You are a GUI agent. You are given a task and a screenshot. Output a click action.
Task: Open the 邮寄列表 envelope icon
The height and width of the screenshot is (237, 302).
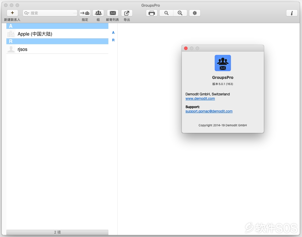pos(113,13)
